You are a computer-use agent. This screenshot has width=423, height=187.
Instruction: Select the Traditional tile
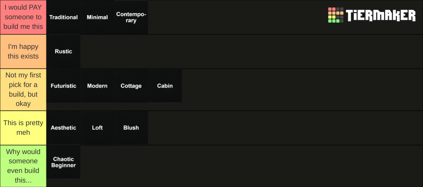(63, 17)
